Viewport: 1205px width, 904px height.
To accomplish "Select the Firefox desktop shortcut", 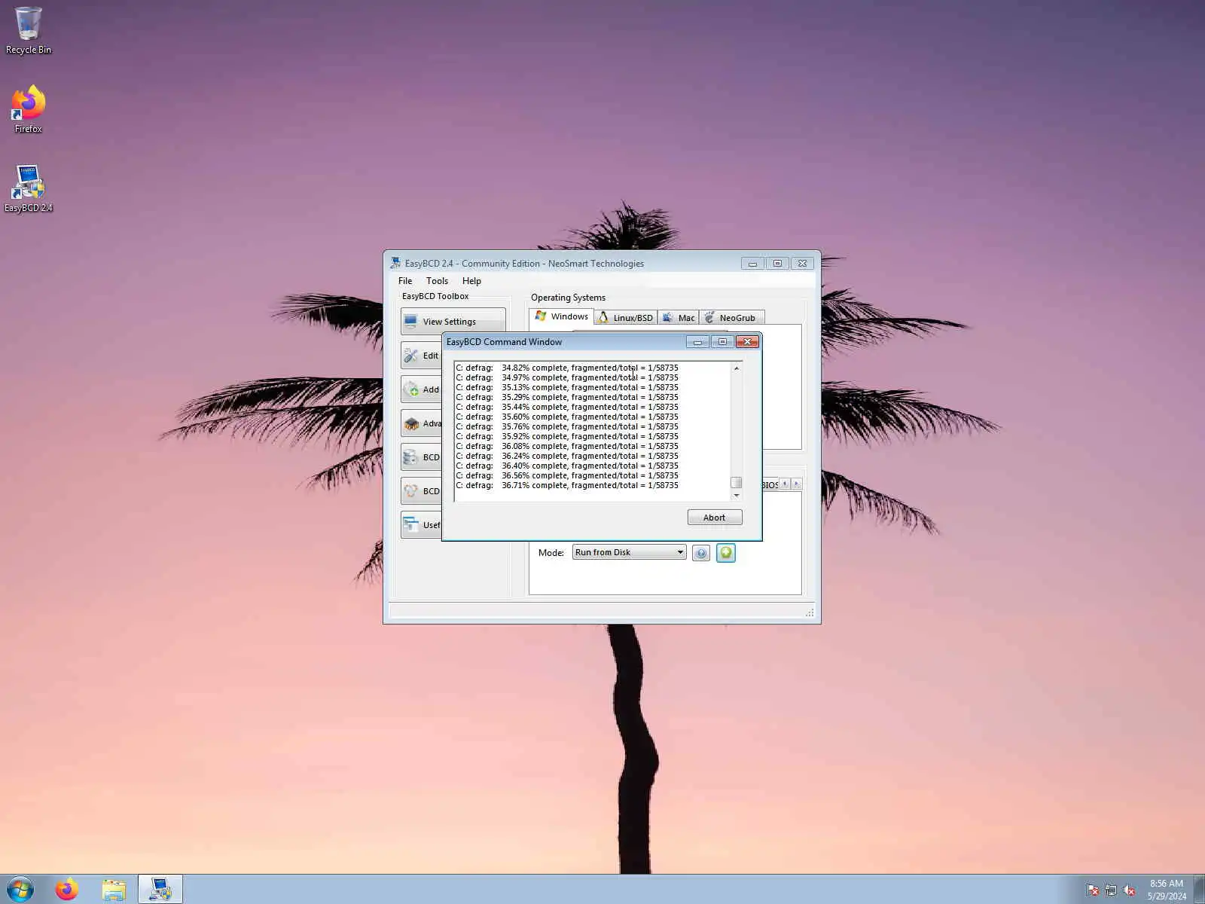I will click(29, 110).
